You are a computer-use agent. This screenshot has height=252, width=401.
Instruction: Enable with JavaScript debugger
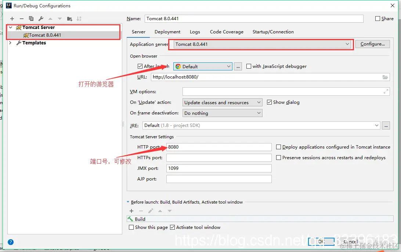[x=249, y=66]
